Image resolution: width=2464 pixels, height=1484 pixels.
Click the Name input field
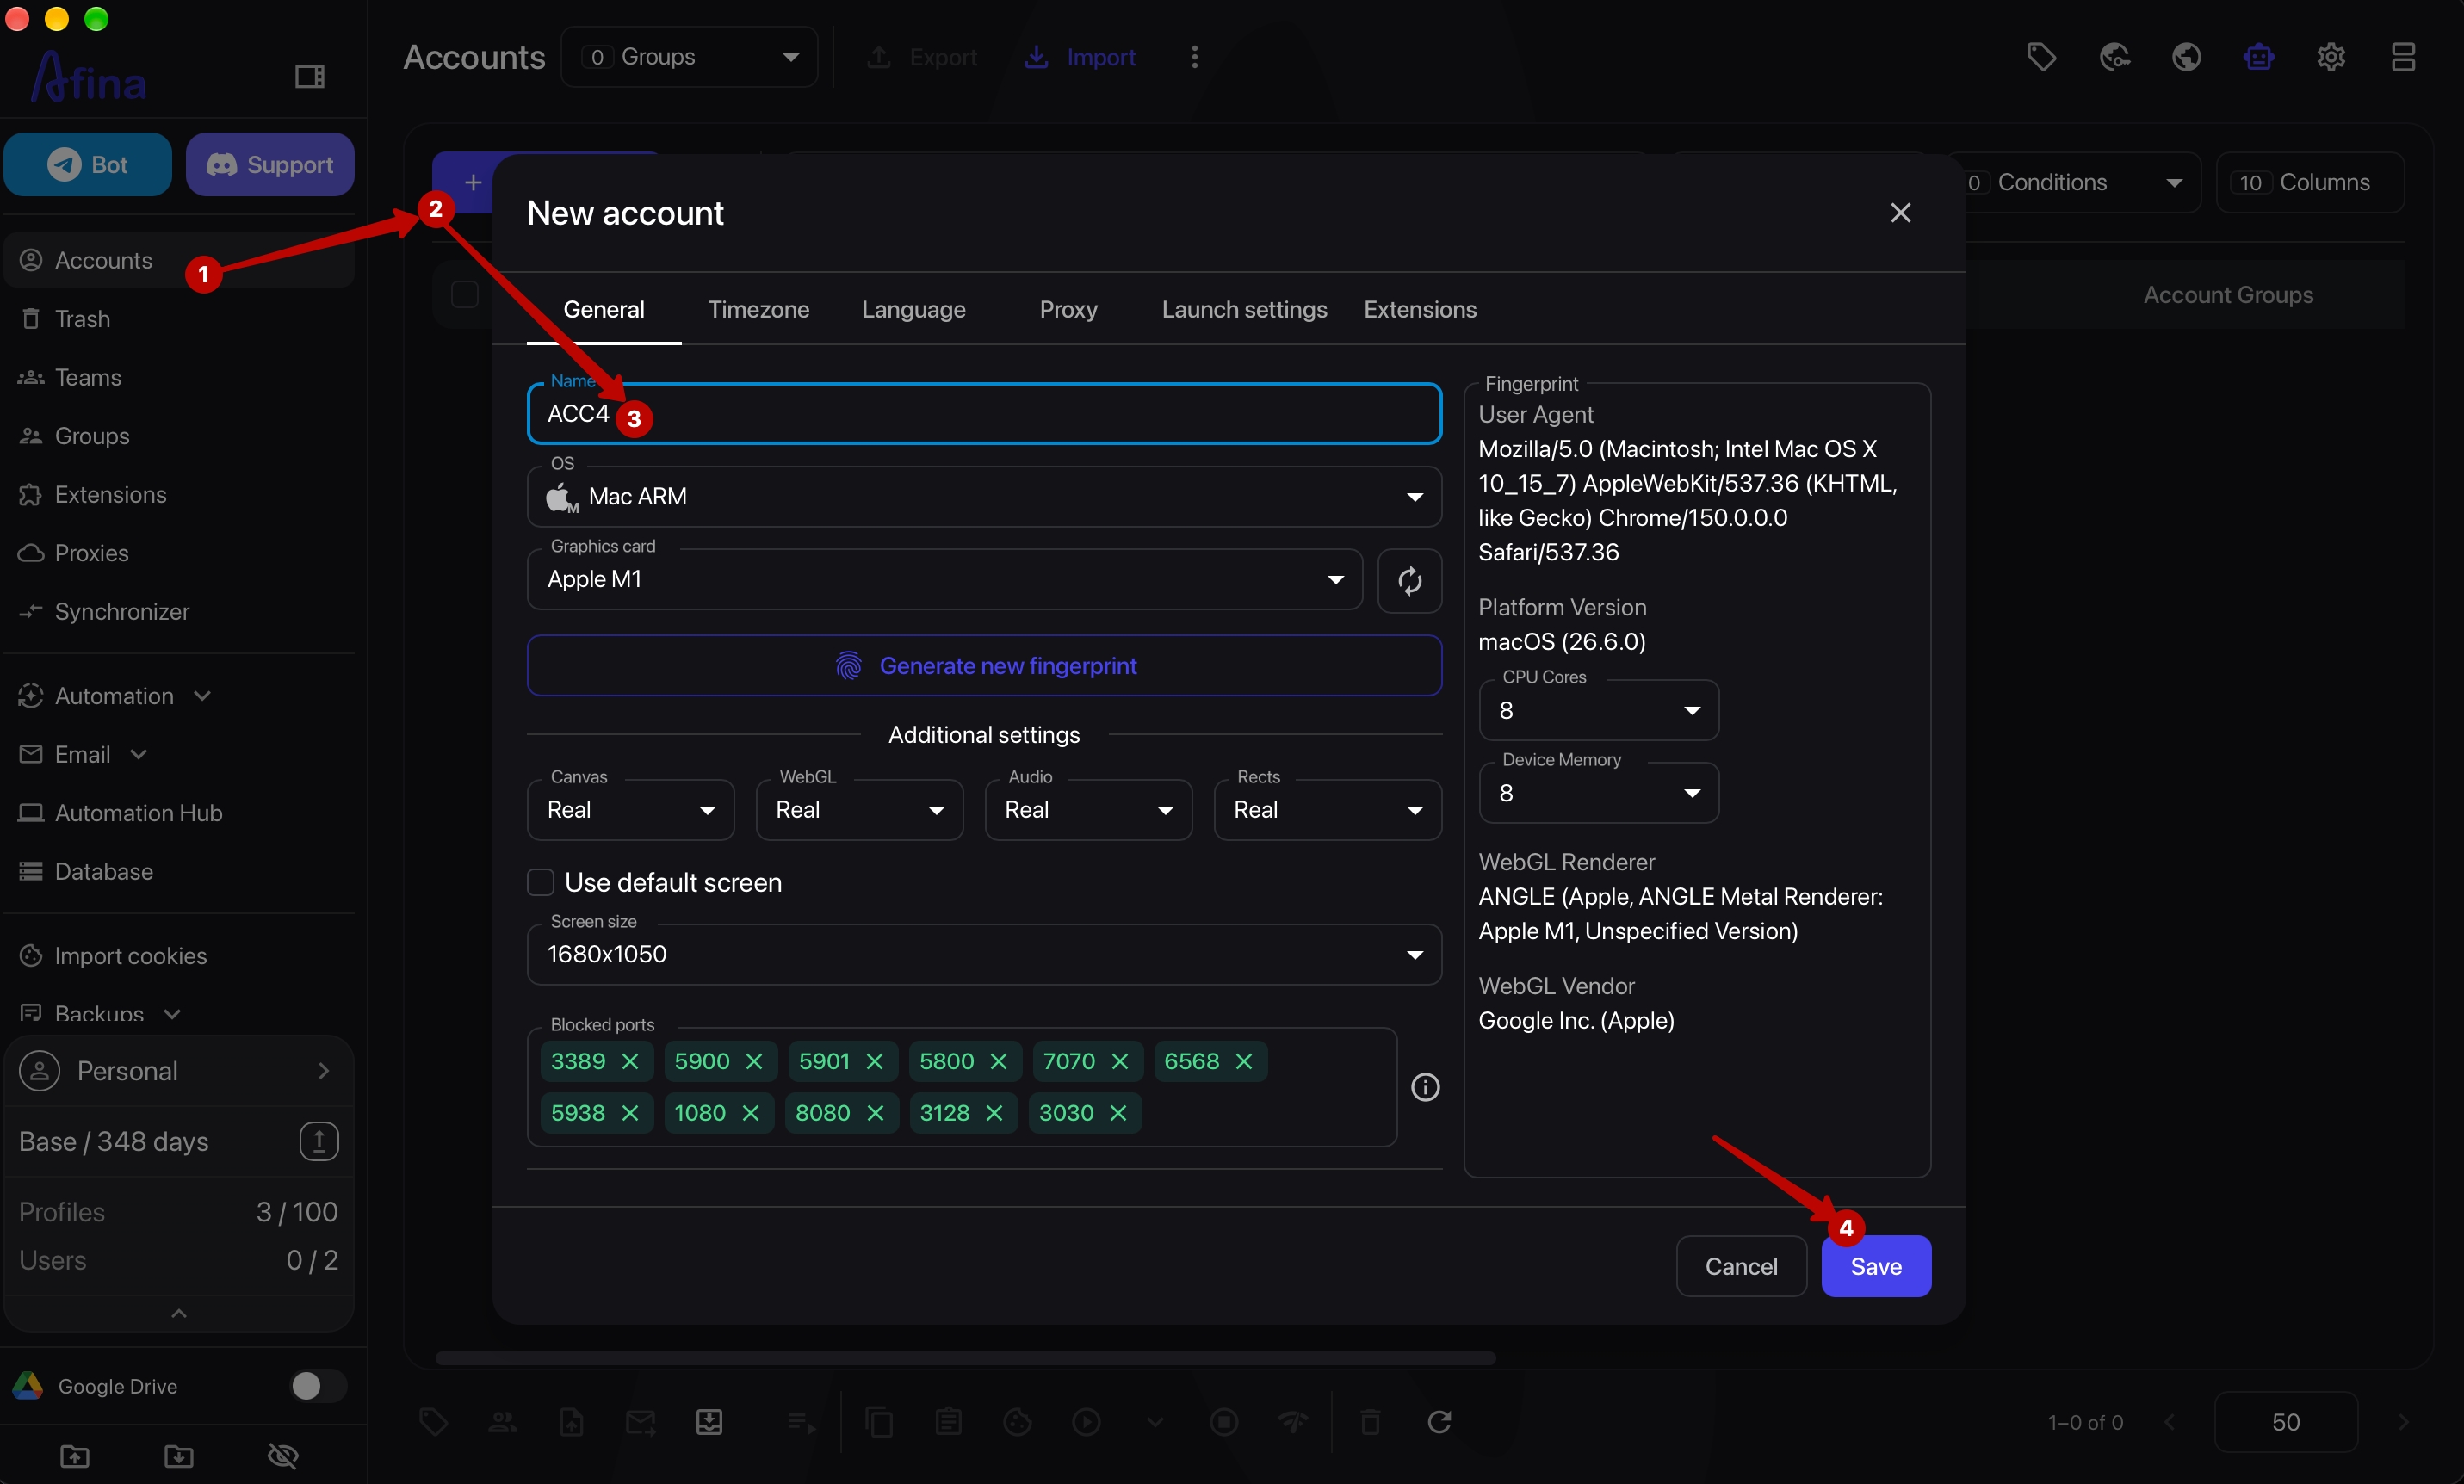pyautogui.click(x=984, y=414)
